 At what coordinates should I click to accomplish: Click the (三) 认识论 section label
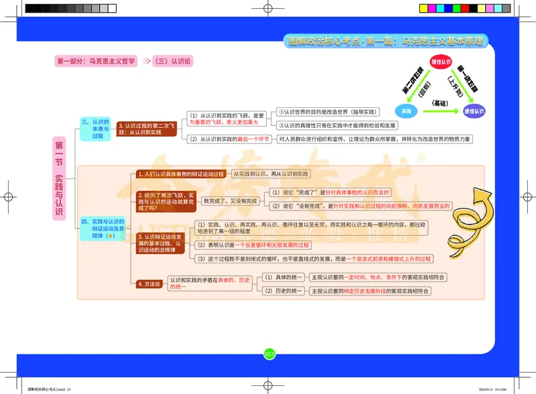click(173, 61)
